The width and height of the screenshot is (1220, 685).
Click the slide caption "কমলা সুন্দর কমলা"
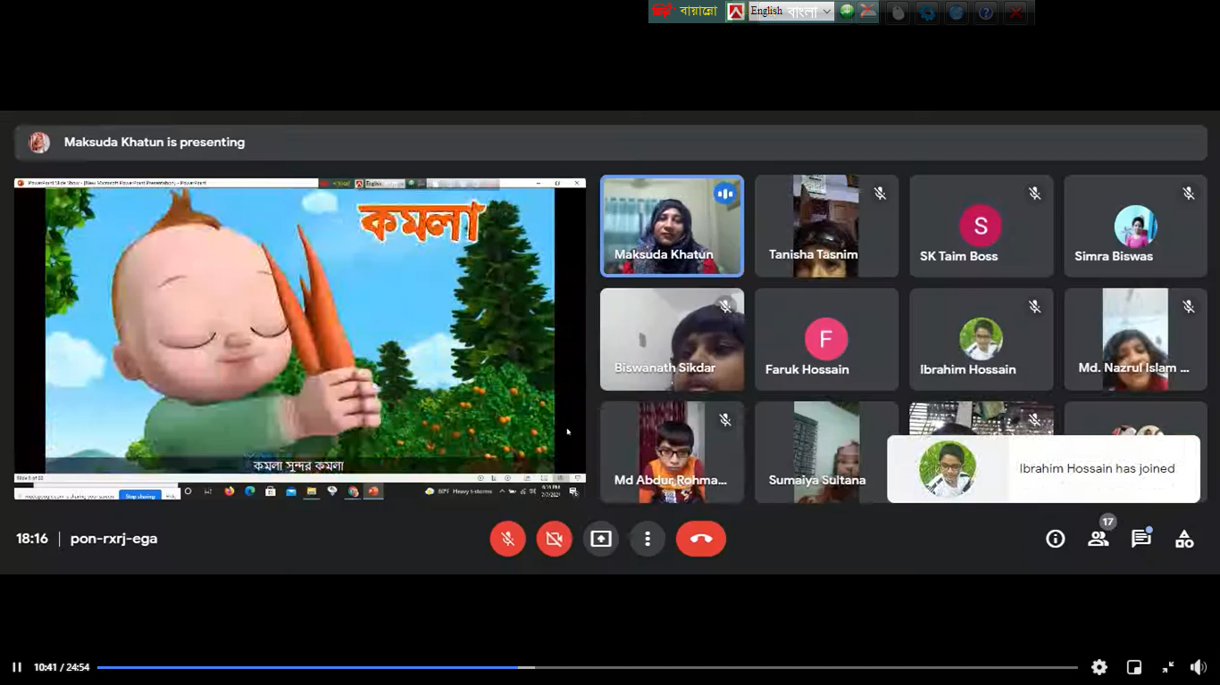point(298,466)
